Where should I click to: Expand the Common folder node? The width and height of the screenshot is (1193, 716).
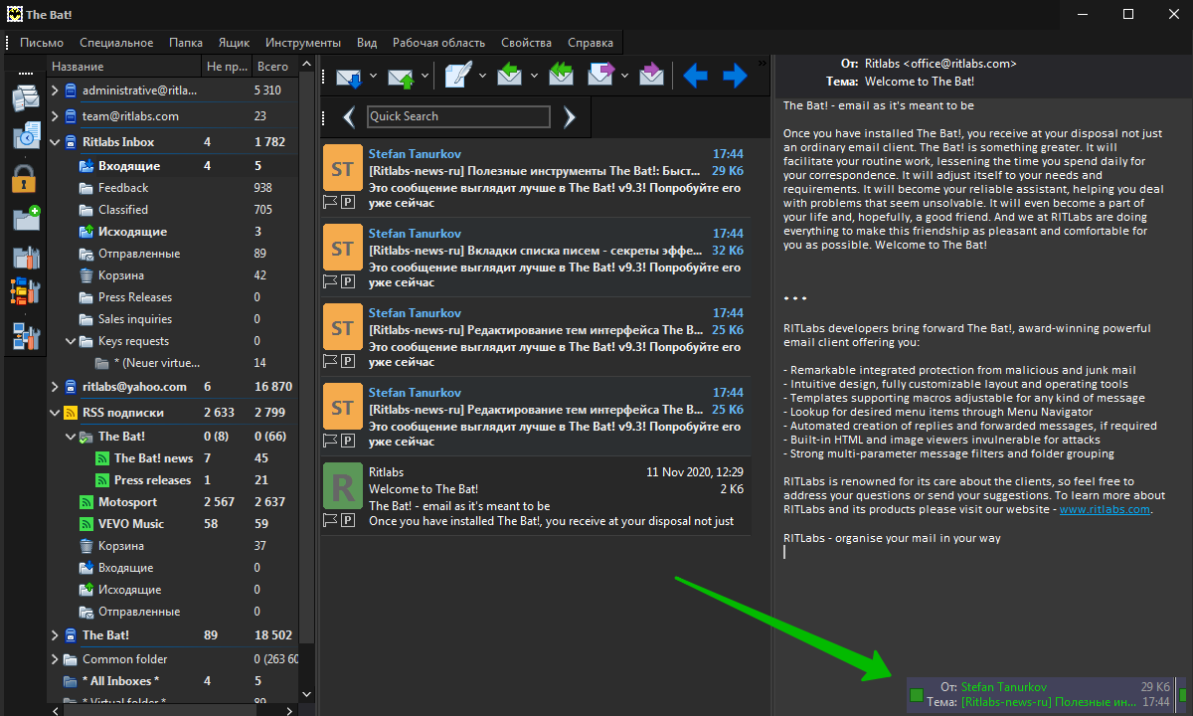pos(55,659)
